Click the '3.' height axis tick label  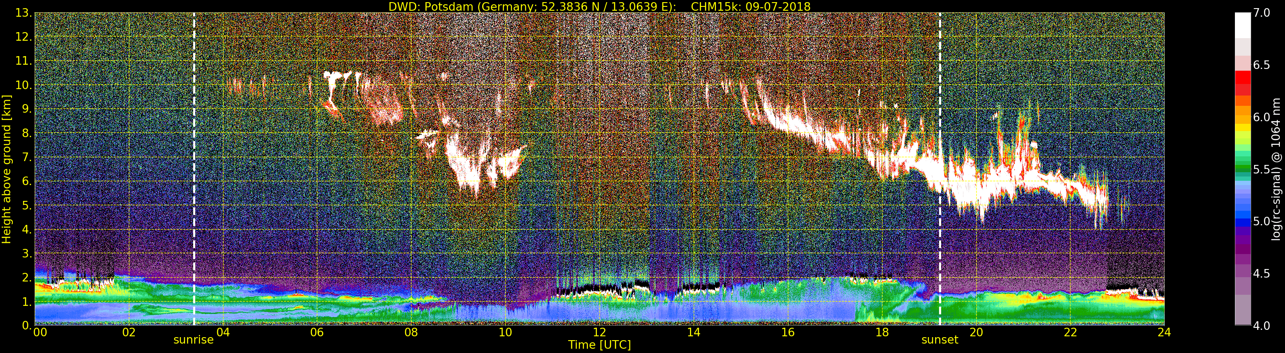[27, 253]
